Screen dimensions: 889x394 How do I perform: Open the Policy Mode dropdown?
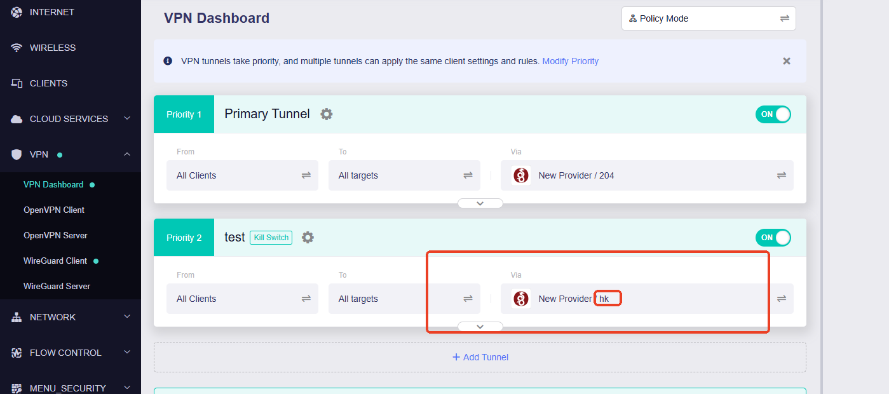pyautogui.click(x=708, y=18)
